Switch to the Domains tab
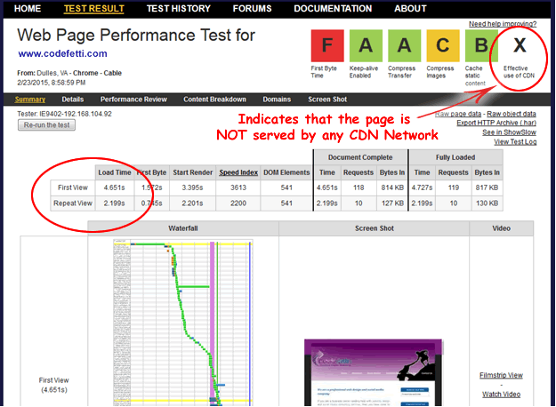The width and height of the screenshot is (556, 407). click(277, 100)
